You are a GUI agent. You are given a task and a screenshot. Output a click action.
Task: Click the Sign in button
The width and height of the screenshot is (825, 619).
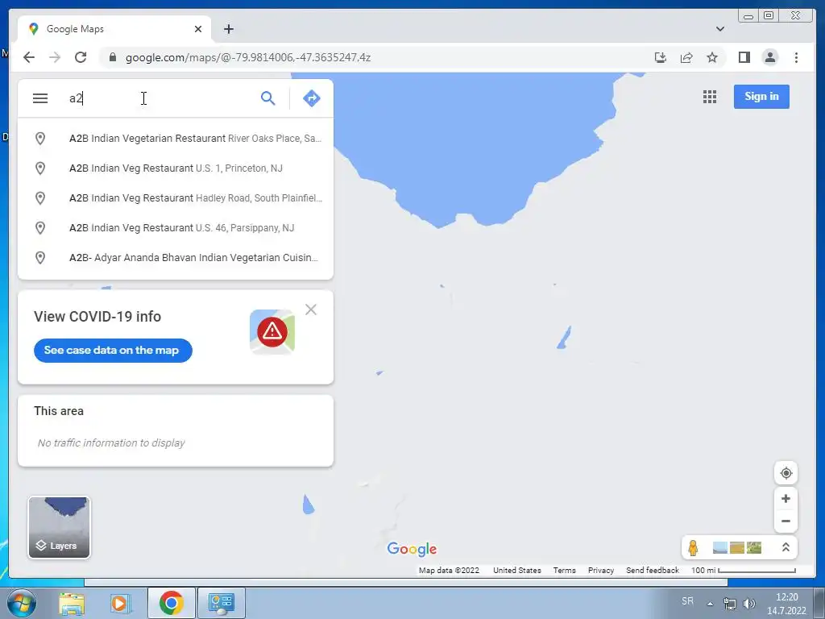pos(761,97)
